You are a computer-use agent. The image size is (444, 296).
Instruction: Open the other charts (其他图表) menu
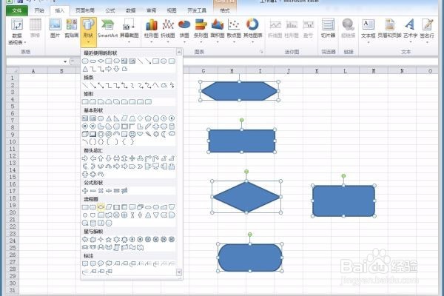252,30
